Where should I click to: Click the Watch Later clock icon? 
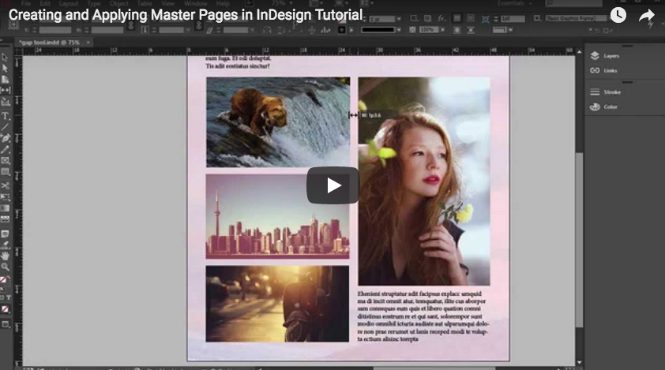pos(618,16)
